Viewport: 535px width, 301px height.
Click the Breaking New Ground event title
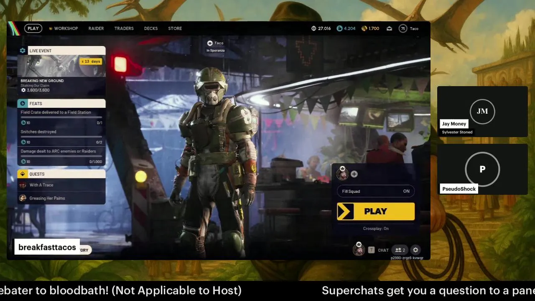[42, 81]
